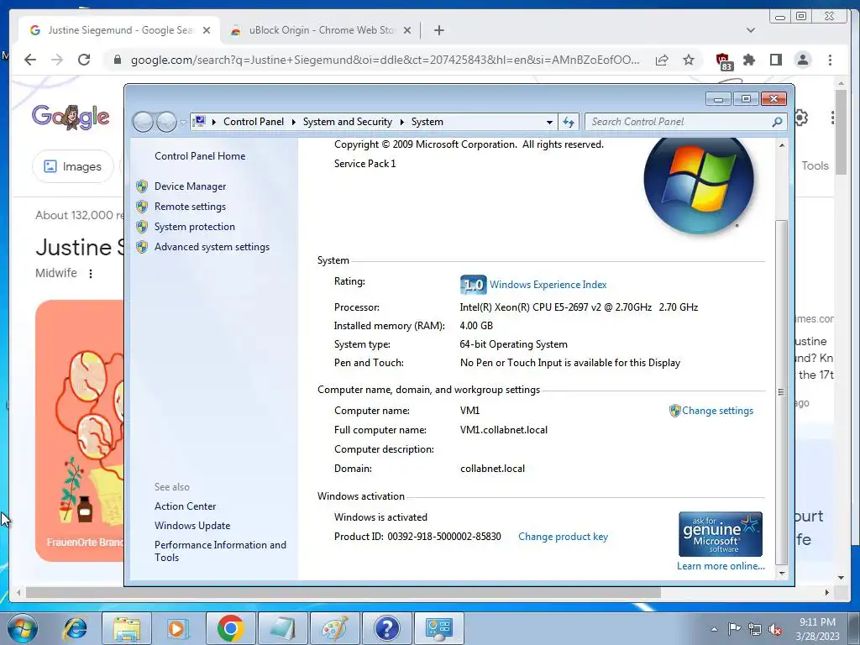This screenshot has width=860, height=645.
Task: Click the share page icon in Chrome
Action: [x=662, y=60]
